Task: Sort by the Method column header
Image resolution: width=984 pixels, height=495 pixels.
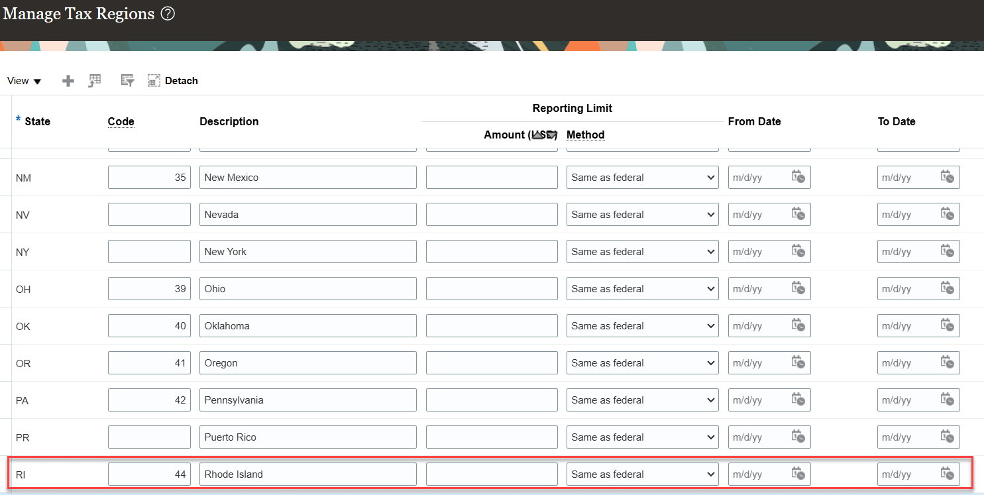Action: 585,135
